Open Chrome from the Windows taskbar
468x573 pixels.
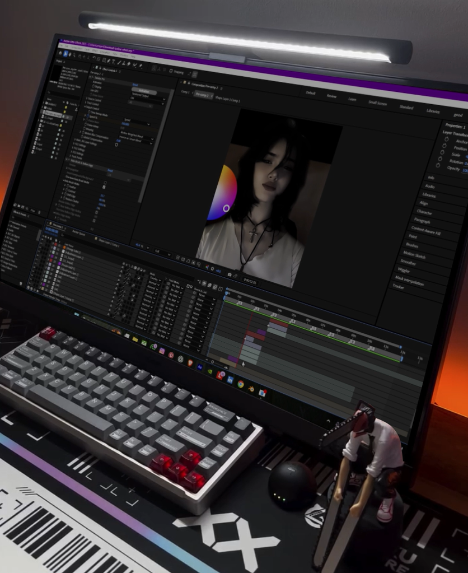[x=241, y=384]
